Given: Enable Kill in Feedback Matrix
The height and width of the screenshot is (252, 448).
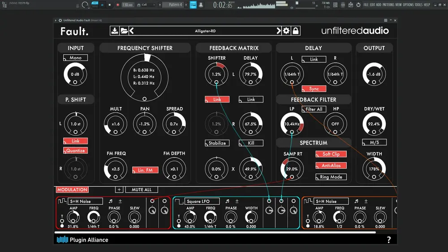Looking at the screenshot, I should 251,143.
